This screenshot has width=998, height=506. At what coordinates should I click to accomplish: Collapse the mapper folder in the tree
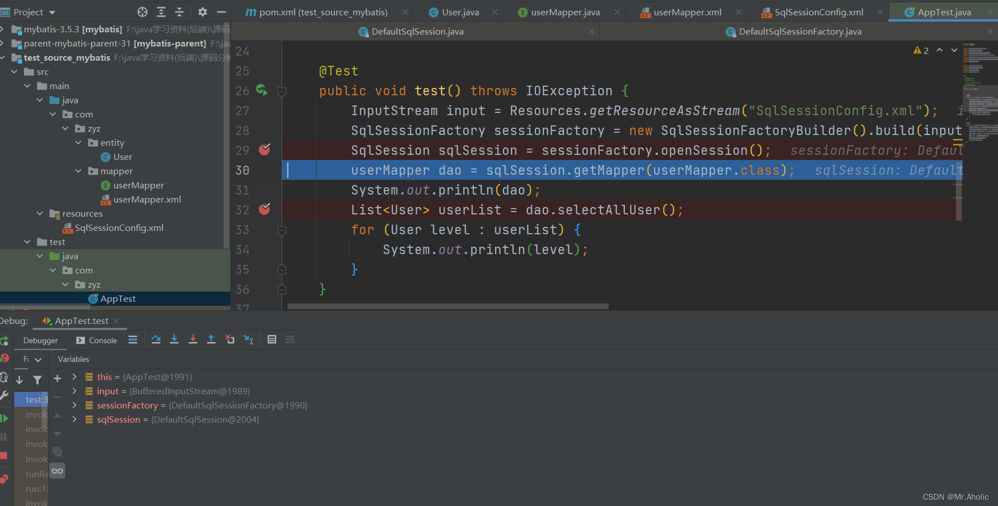78,171
